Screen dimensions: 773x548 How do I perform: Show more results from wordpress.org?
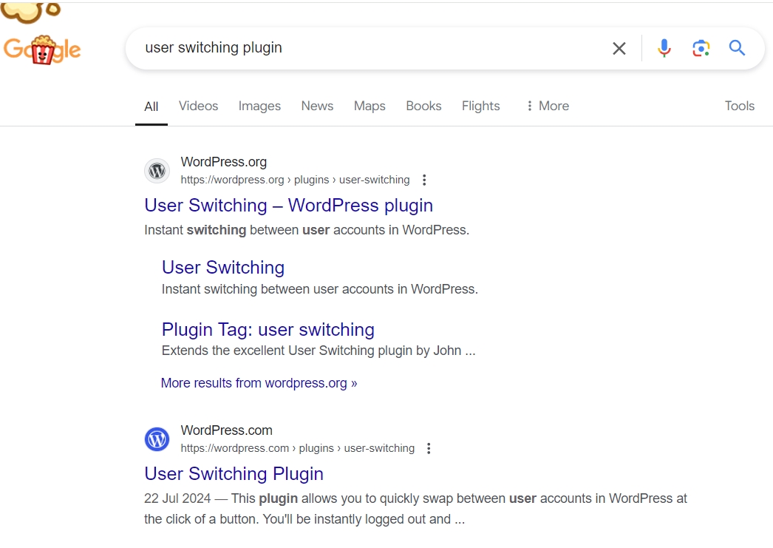point(259,383)
